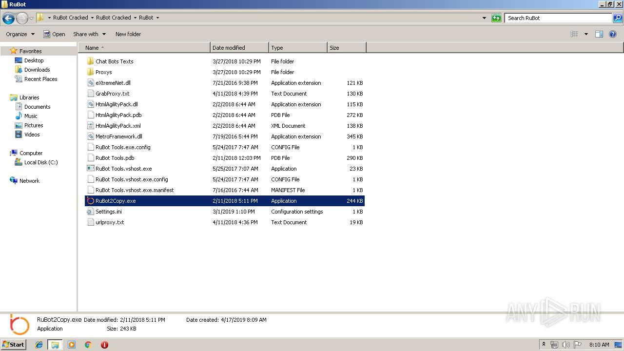Open Desktop in the navigation pane
Screen dimensions: 624x351
coord(34,60)
